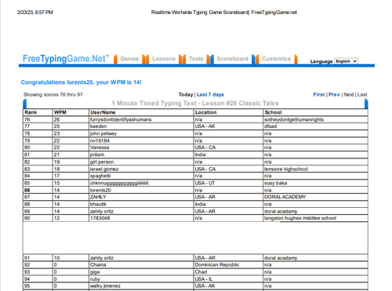Open the Scoreboard tab

tap(233, 59)
